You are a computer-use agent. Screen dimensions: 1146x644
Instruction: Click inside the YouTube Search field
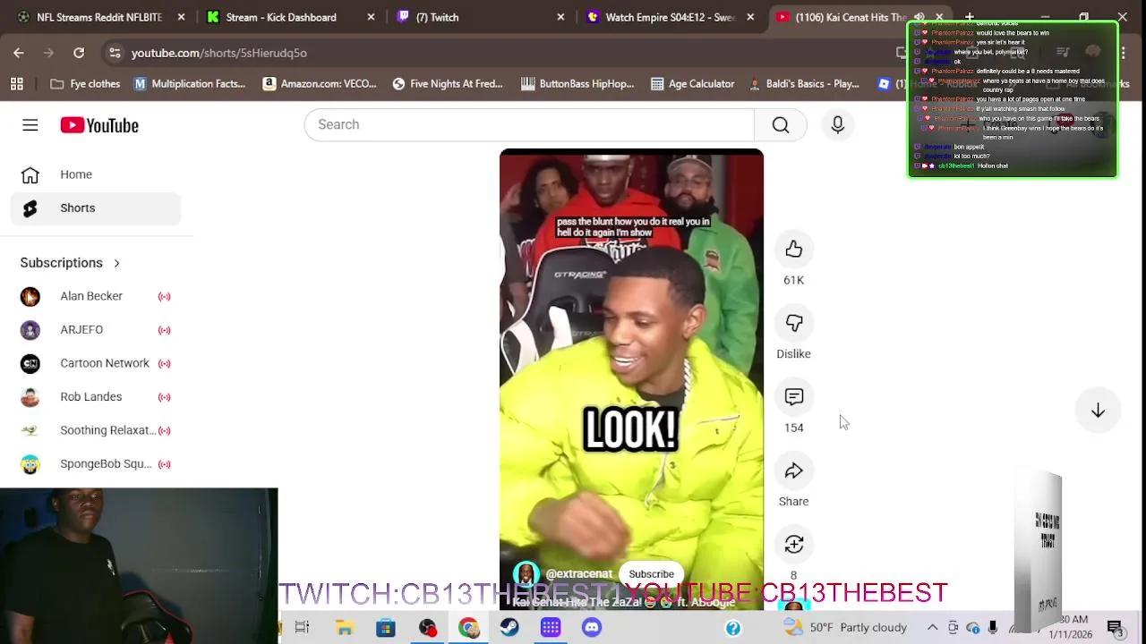tap(529, 124)
